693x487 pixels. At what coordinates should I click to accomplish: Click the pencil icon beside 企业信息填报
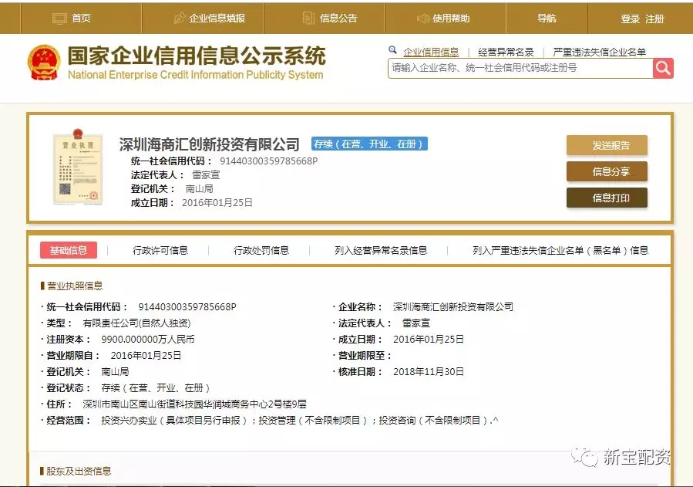pos(180,18)
